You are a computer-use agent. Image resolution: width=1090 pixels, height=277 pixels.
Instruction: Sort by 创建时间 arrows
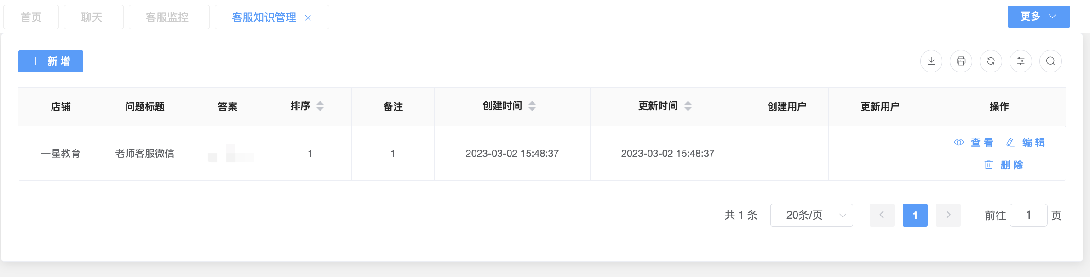pos(532,106)
